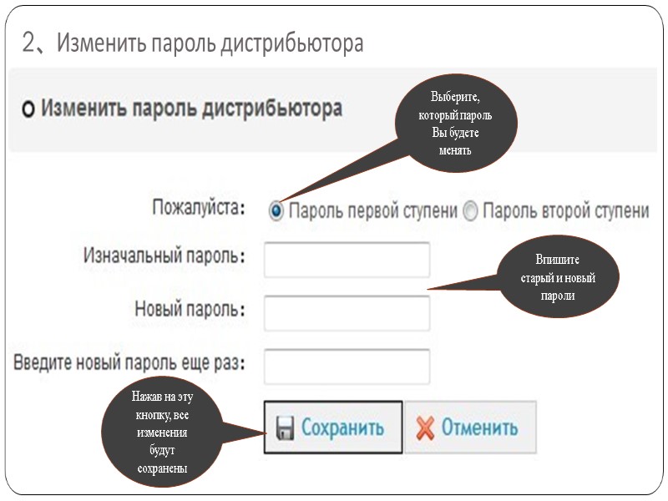Image resolution: width=668 pixels, height=501 pixels.
Task: Click the slide title Изменить пароль дистрибьютора
Action: [190, 40]
